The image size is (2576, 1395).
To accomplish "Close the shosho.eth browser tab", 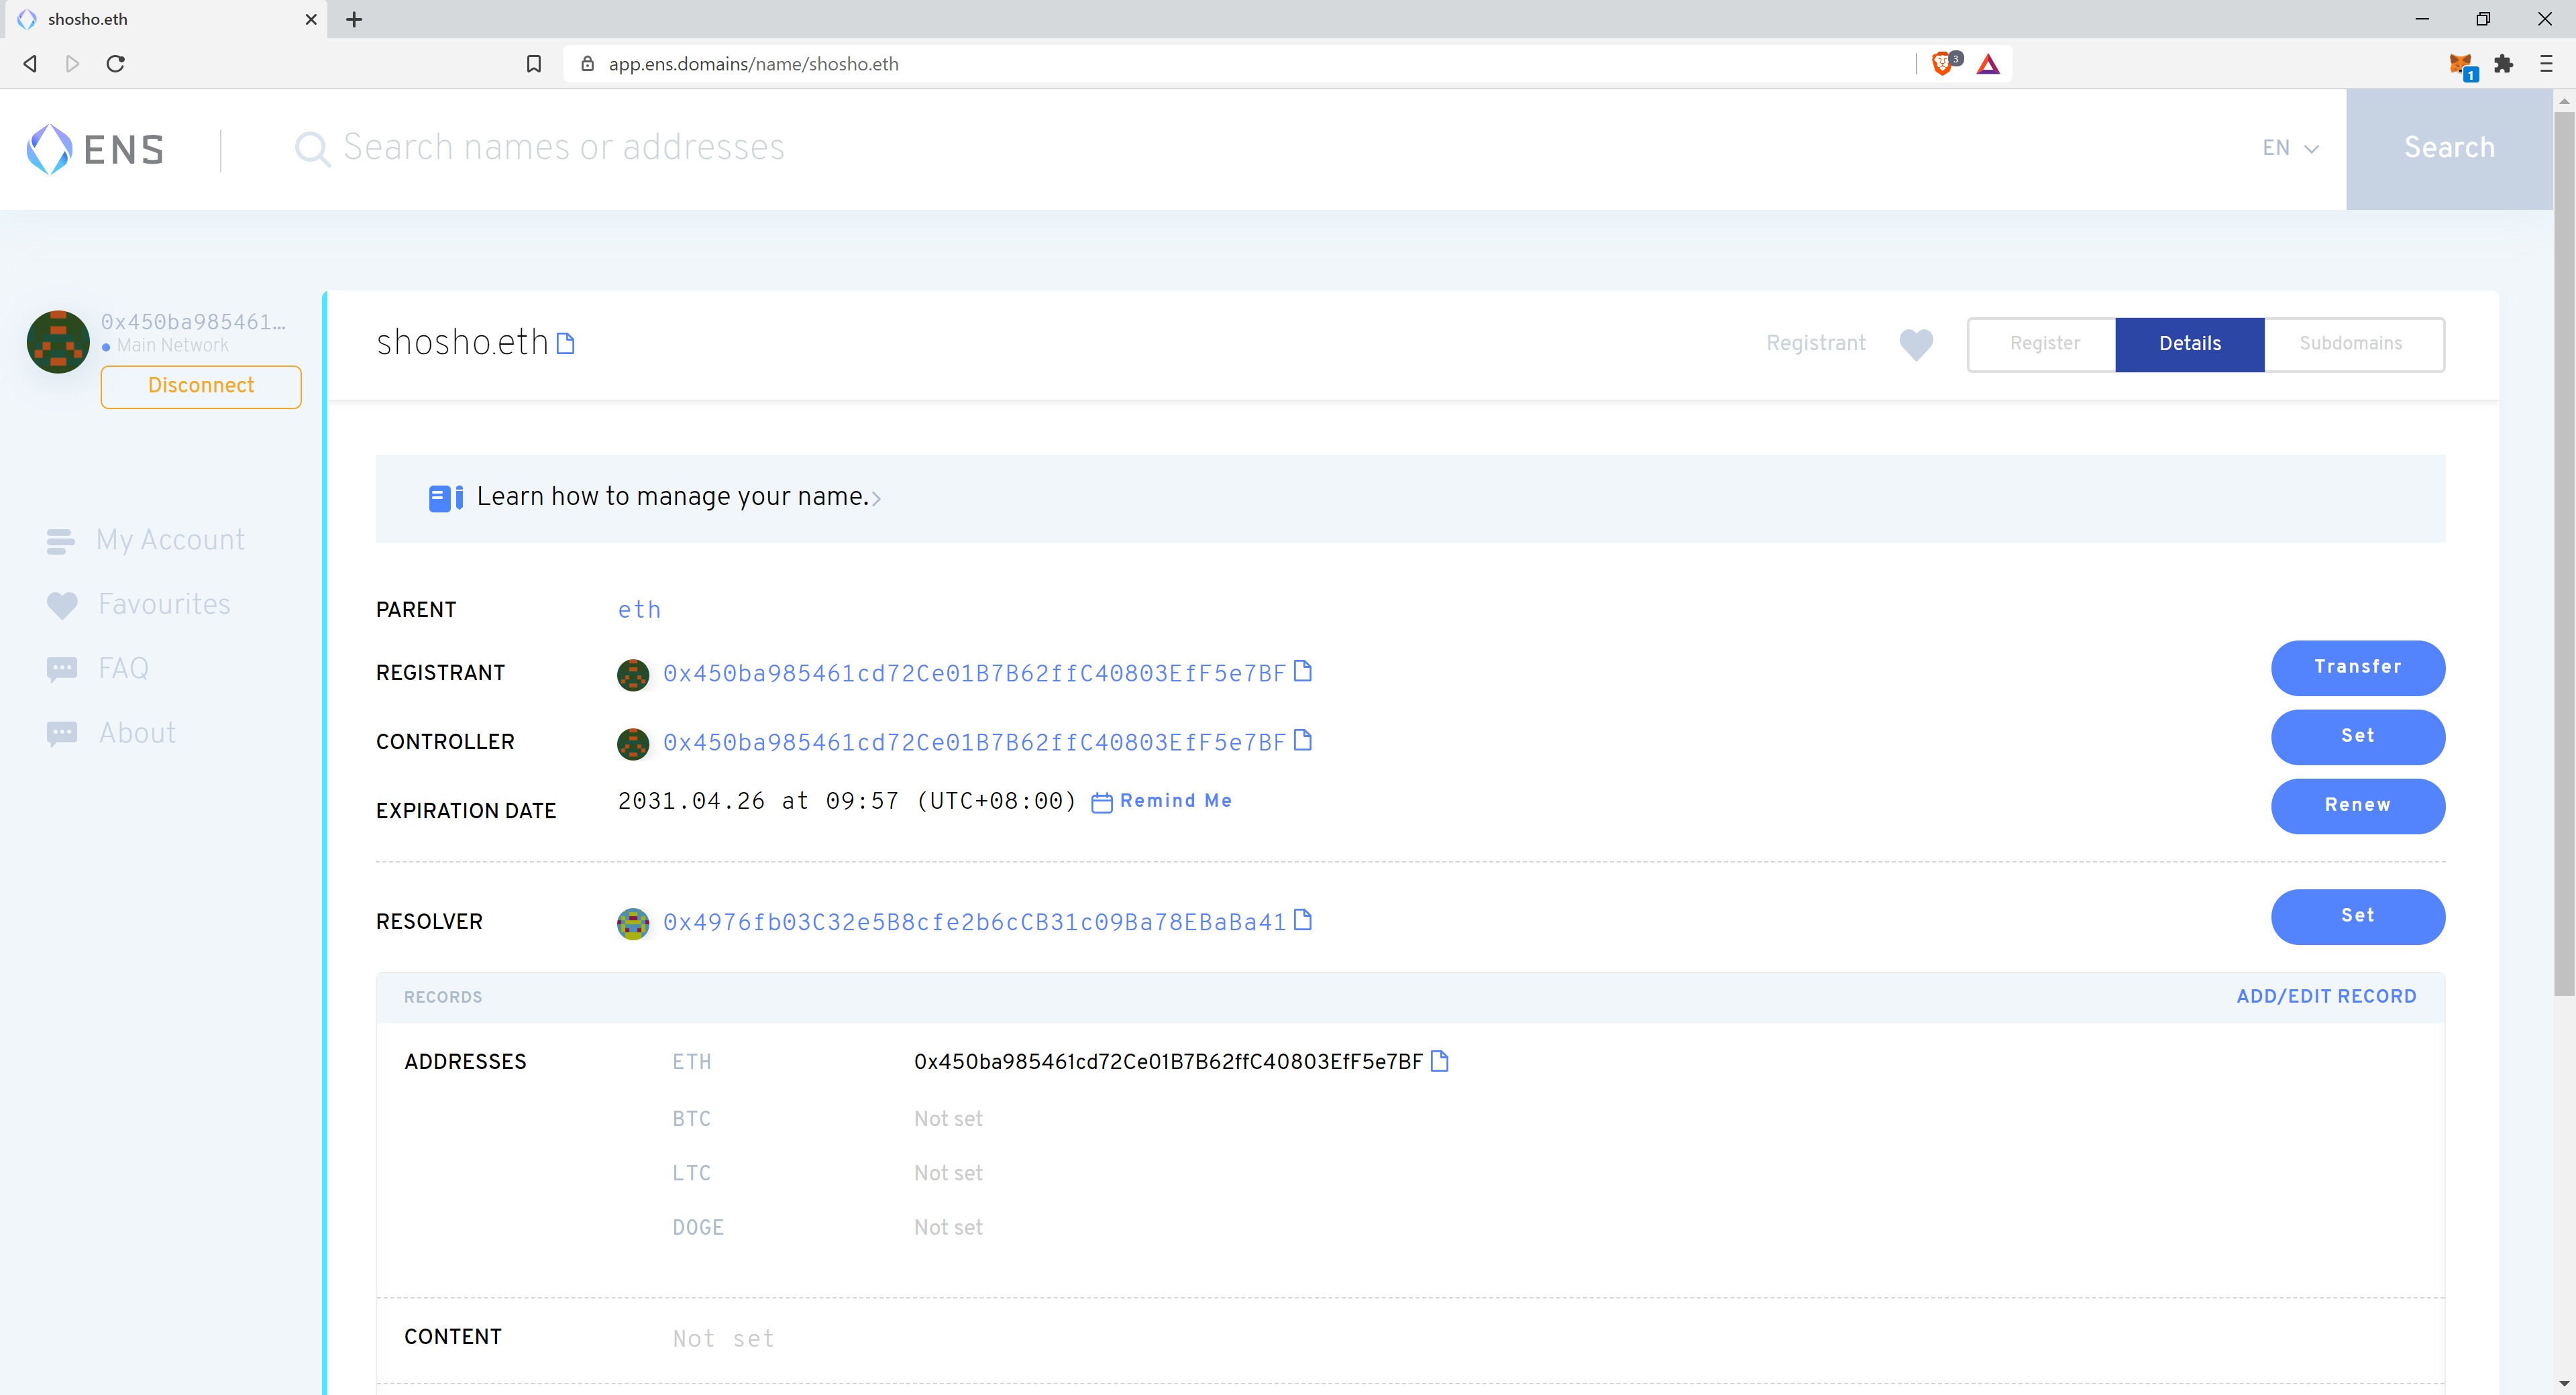I will pos(311,19).
